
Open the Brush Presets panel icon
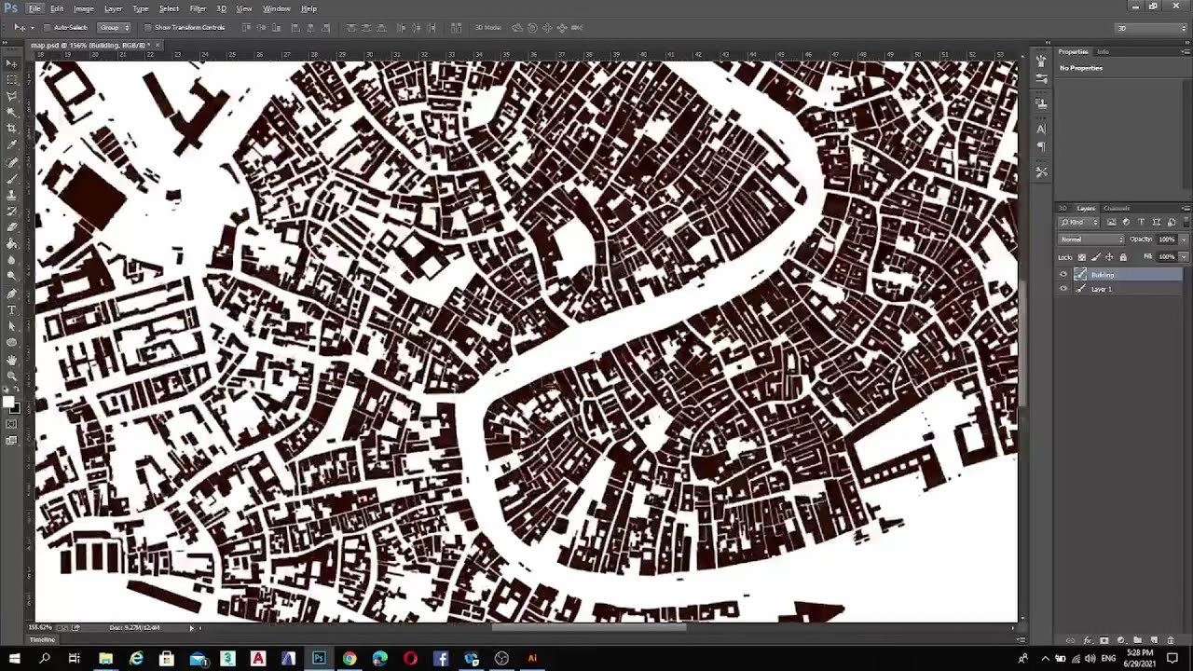point(1041,78)
